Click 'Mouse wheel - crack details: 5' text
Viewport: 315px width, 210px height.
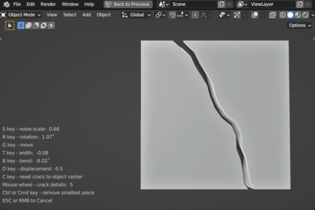(38, 185)
